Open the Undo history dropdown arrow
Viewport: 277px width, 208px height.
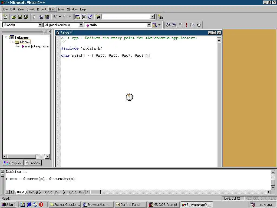(60, 17)
